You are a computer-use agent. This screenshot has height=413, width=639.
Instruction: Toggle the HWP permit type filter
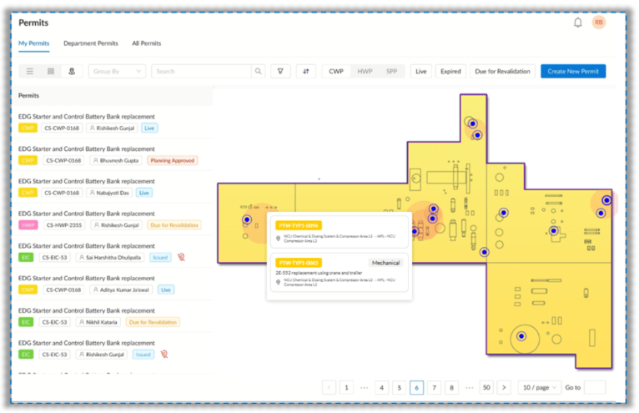[365, 72]
